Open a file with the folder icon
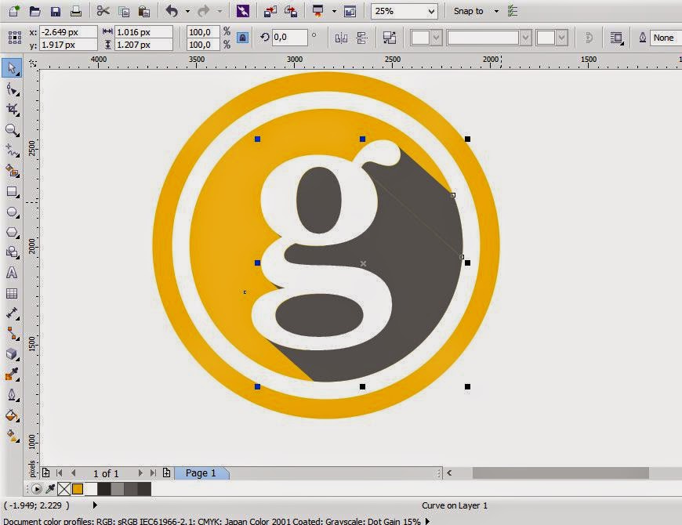Image resolution: width=682 pixels, height=525 pixels. pos(34,11)
